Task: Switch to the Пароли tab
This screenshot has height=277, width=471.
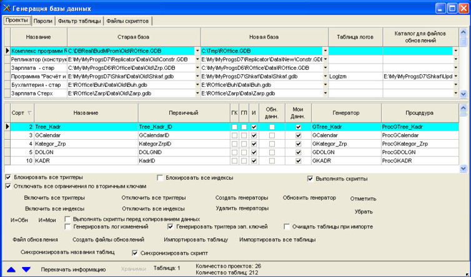Action: (42, 21)
